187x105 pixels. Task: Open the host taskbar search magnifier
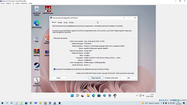[7, 103]
